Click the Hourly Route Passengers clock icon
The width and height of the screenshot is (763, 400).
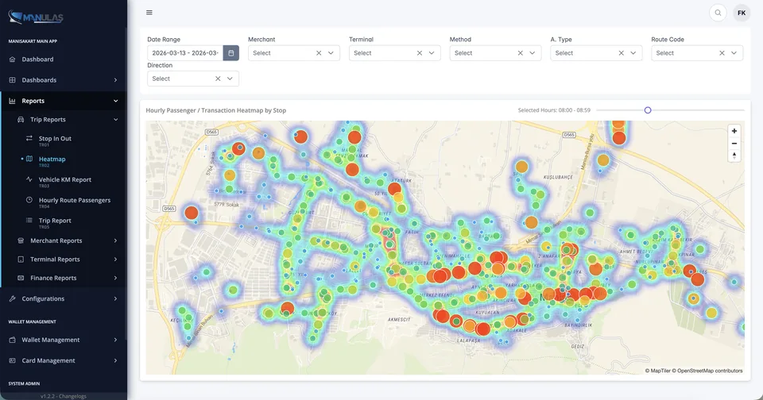[x=29, y=200]
